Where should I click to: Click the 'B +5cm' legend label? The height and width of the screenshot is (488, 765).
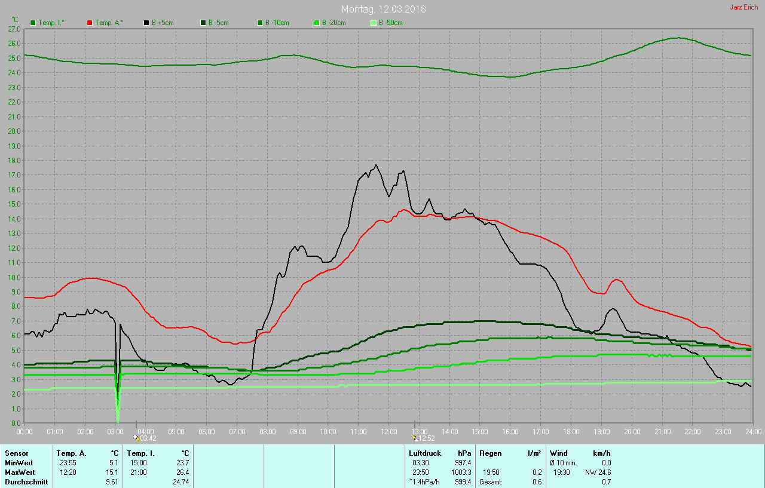click(x=163, y=23)
